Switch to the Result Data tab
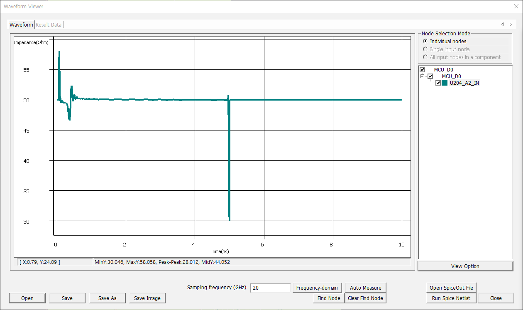Viewport: 523px width, 310px height. pyautogui.click(x=49, y=25)
